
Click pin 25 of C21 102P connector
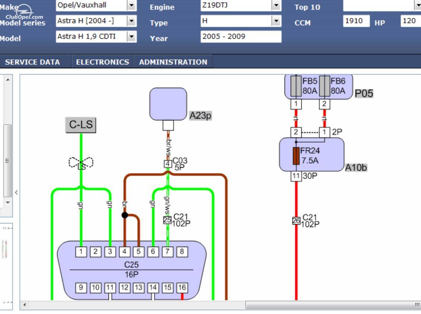pos(167,220)
